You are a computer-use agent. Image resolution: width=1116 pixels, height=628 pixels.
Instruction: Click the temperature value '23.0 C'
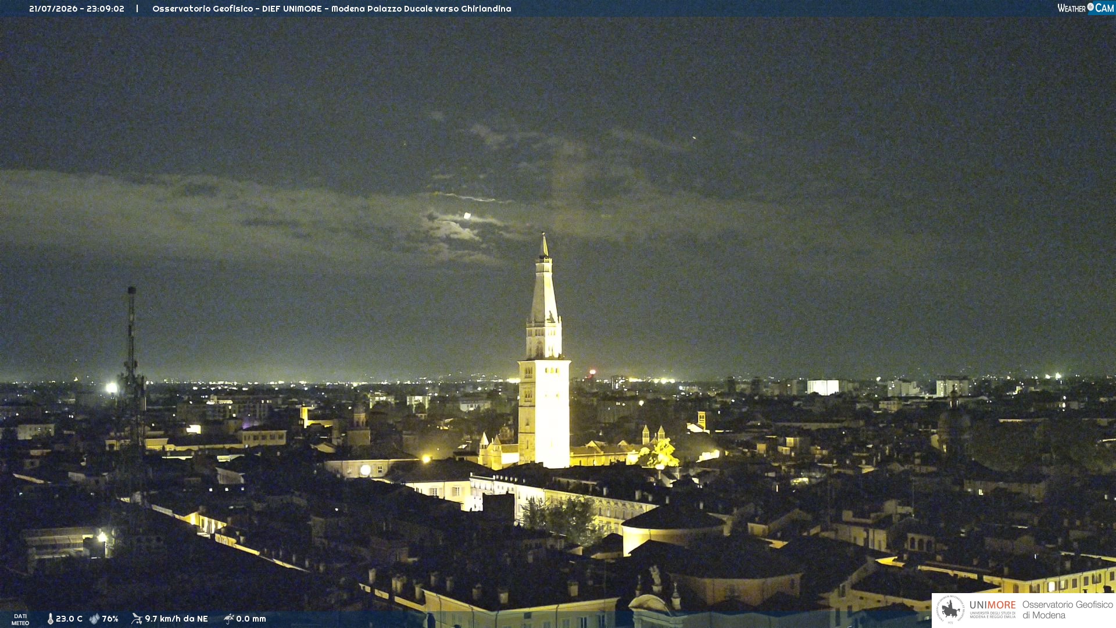(x=69, y=619)
